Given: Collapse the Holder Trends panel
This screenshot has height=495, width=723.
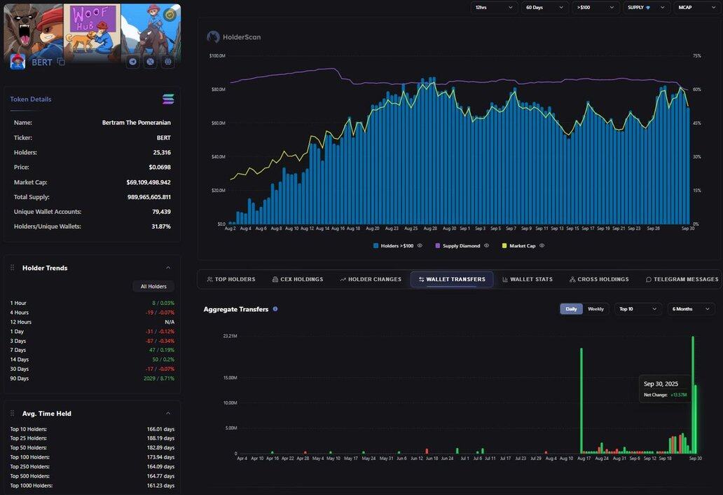Looking at the screenshot, I should click(x=168, y=268).
